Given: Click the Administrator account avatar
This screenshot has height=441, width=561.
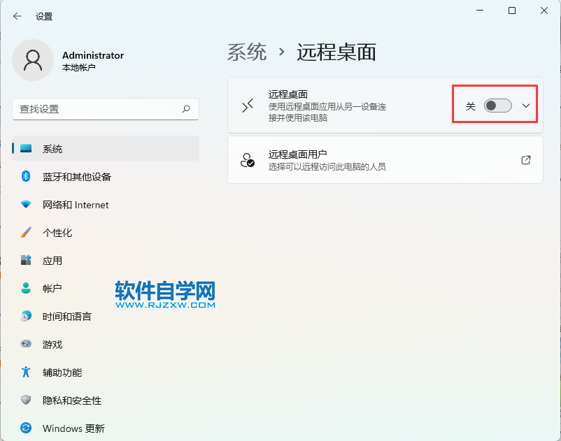Looking at the screenshot, I should click(x=31, y=61).
